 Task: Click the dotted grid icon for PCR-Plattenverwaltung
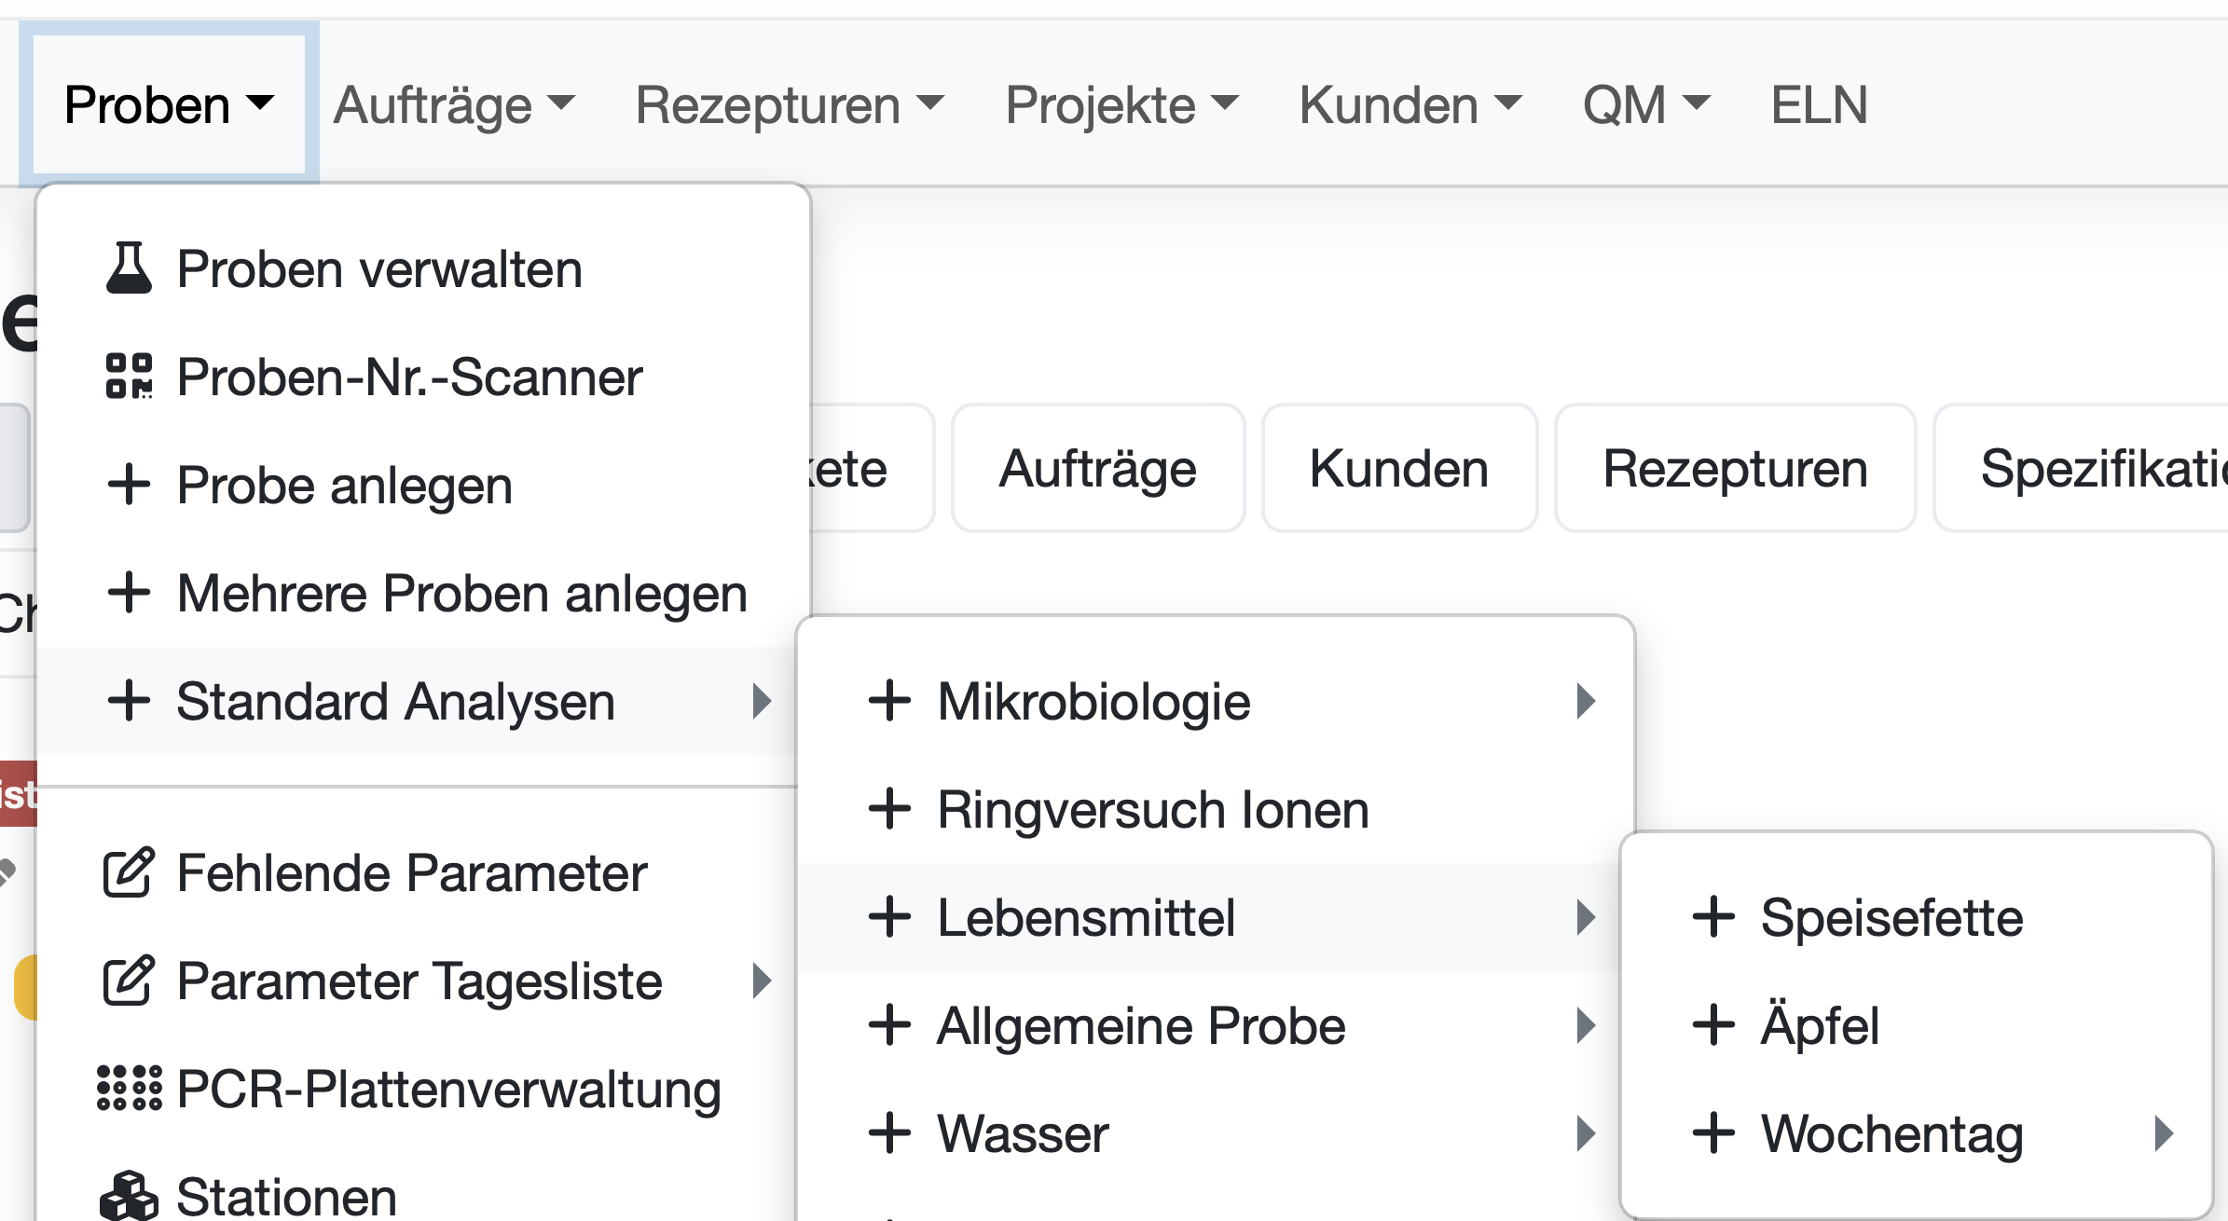pyautogui.click(x=129, y=1089)
